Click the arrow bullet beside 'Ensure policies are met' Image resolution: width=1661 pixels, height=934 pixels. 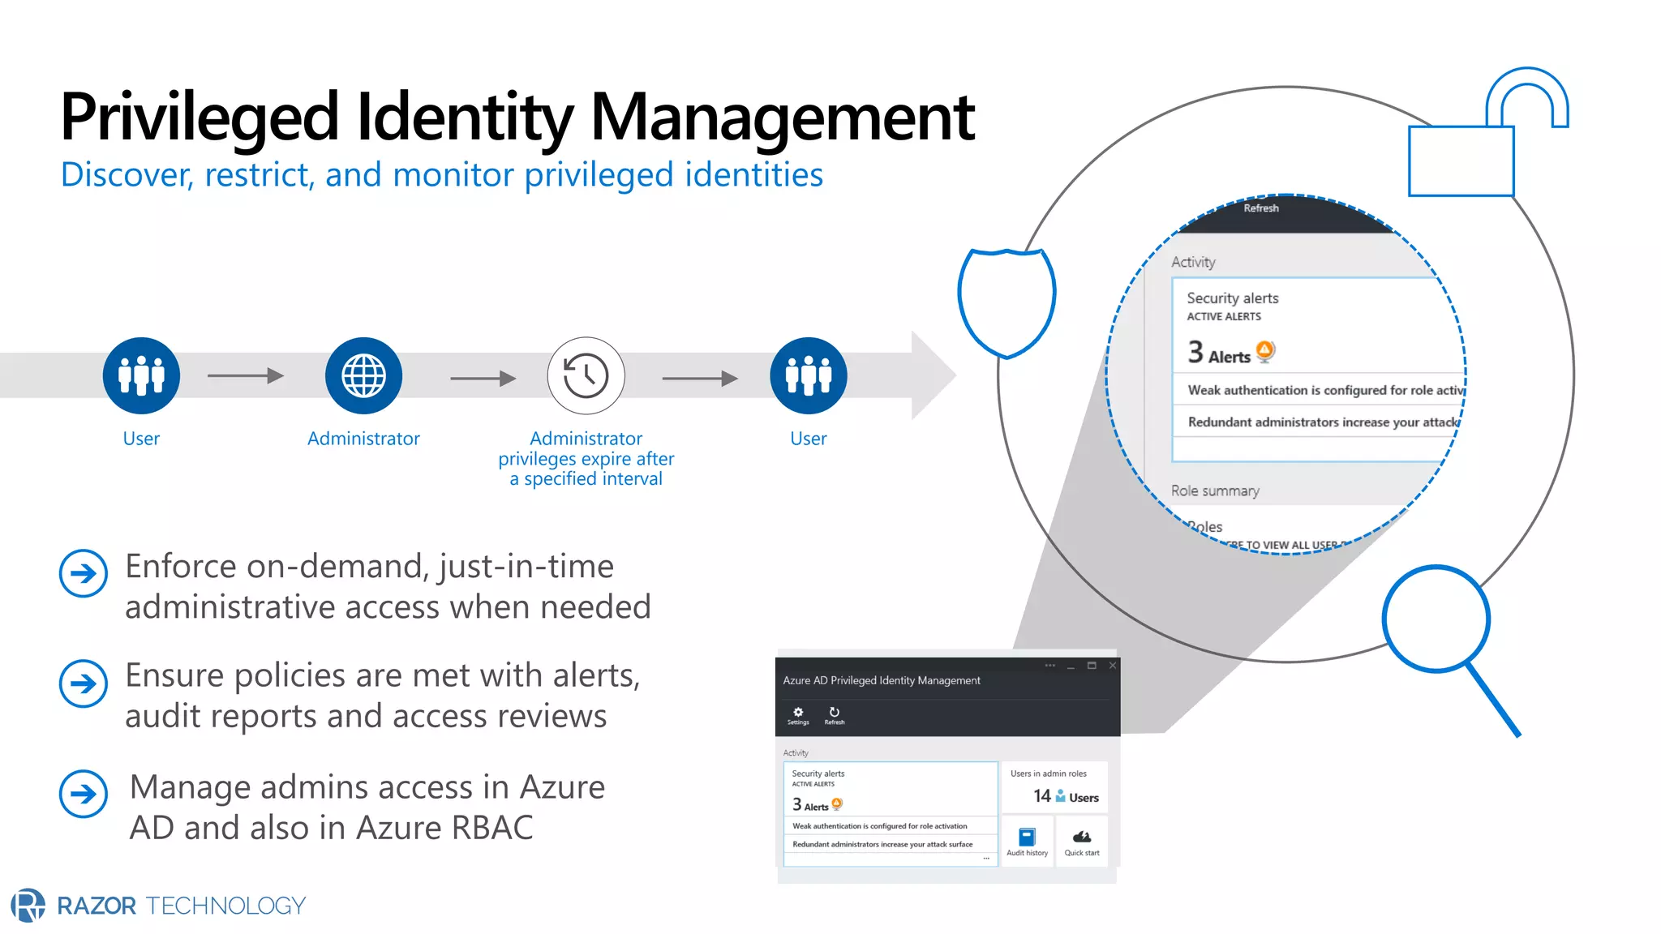coord(84,683)
